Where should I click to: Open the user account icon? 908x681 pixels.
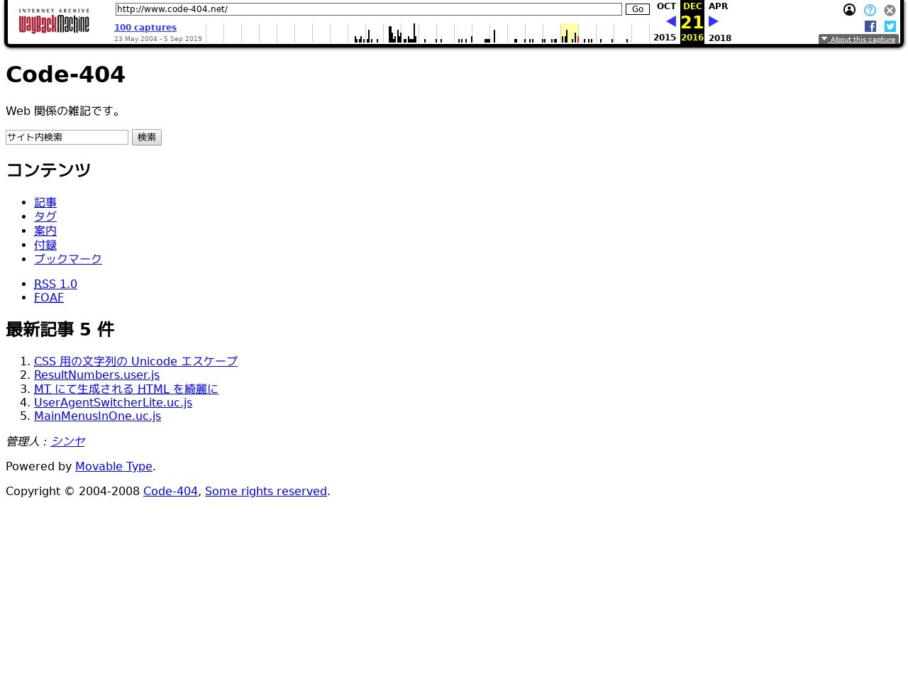(x=849, y=10)
